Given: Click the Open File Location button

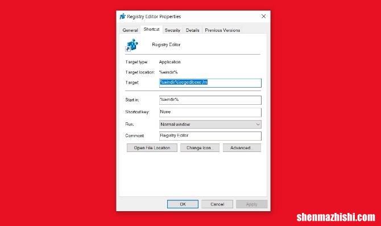Looking at the screenshot, I should [x=152, y=147].
